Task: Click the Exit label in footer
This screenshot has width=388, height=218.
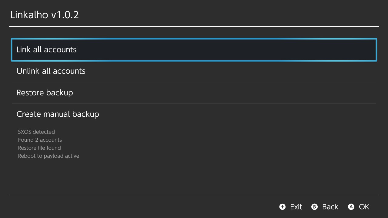Action: point(296,207)
